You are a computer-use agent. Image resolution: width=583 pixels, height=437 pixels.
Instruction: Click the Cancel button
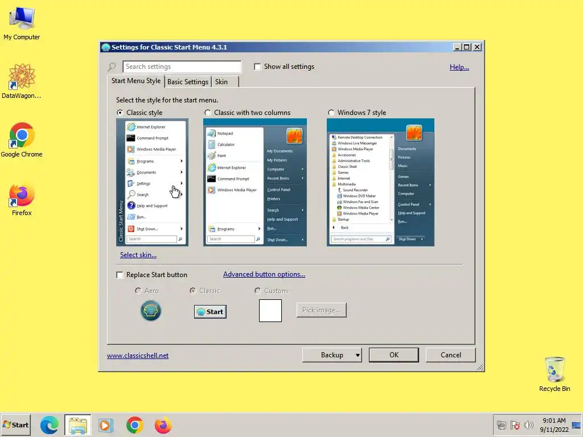[451, 355]
